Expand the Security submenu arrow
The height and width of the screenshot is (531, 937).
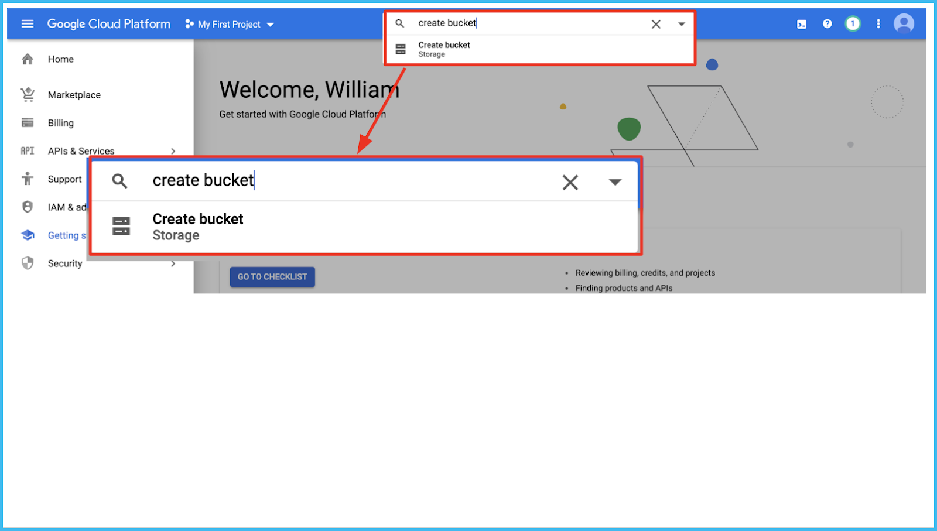click(x=173, y=263)
